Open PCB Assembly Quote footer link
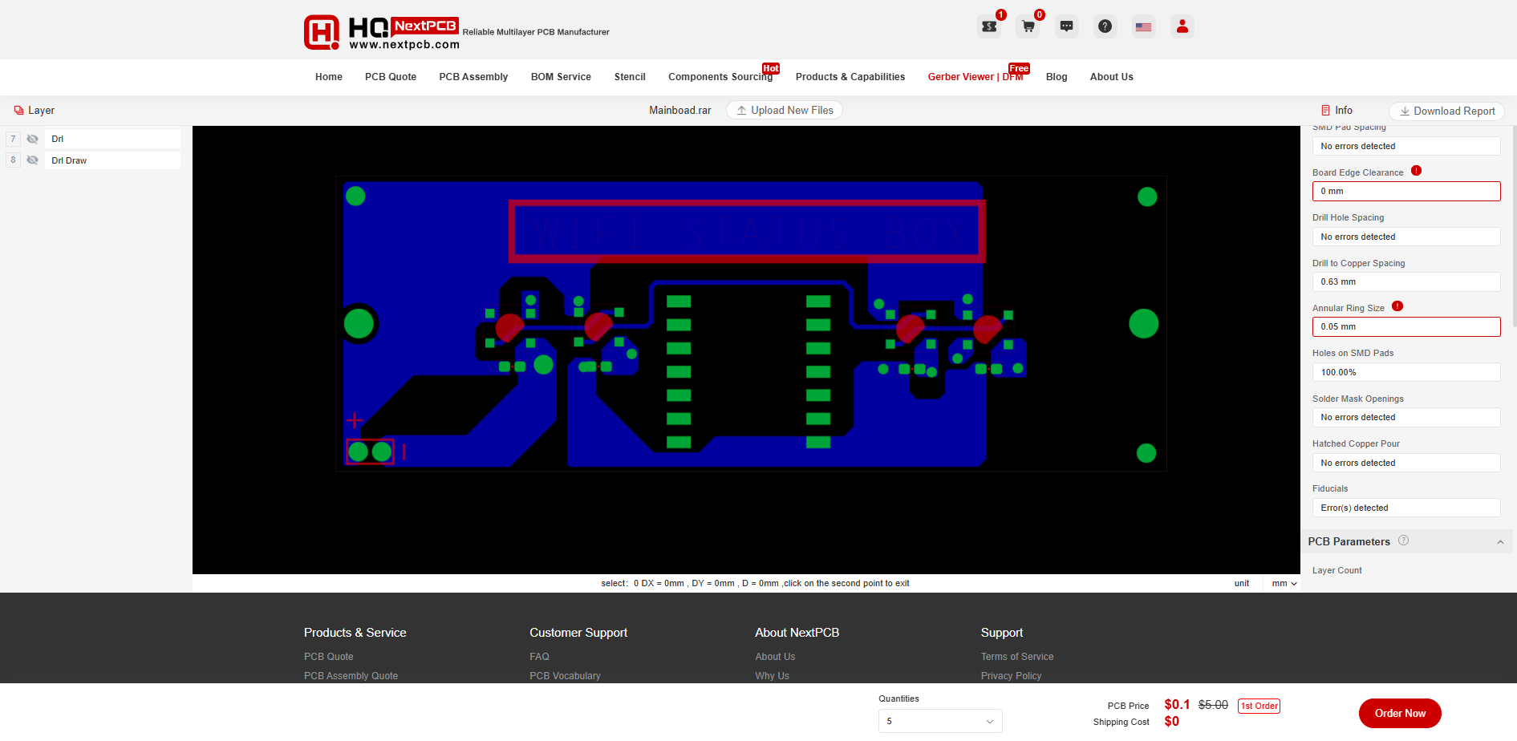Image resolution: width=1517 pixels, height=741 pixels. tap(351, 676)
